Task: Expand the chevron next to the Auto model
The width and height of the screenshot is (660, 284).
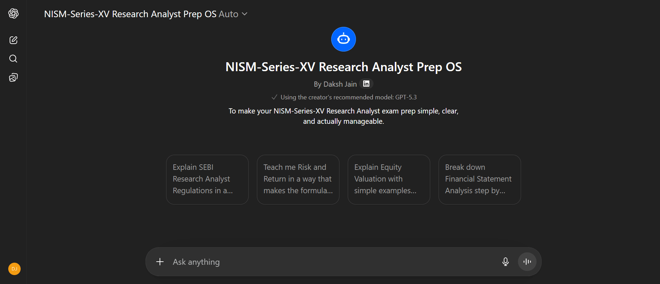Action: pyautogui.click(x=245, y=14)
